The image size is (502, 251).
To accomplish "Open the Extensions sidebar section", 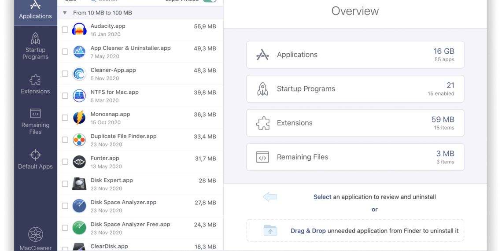I will click(35, 85).
